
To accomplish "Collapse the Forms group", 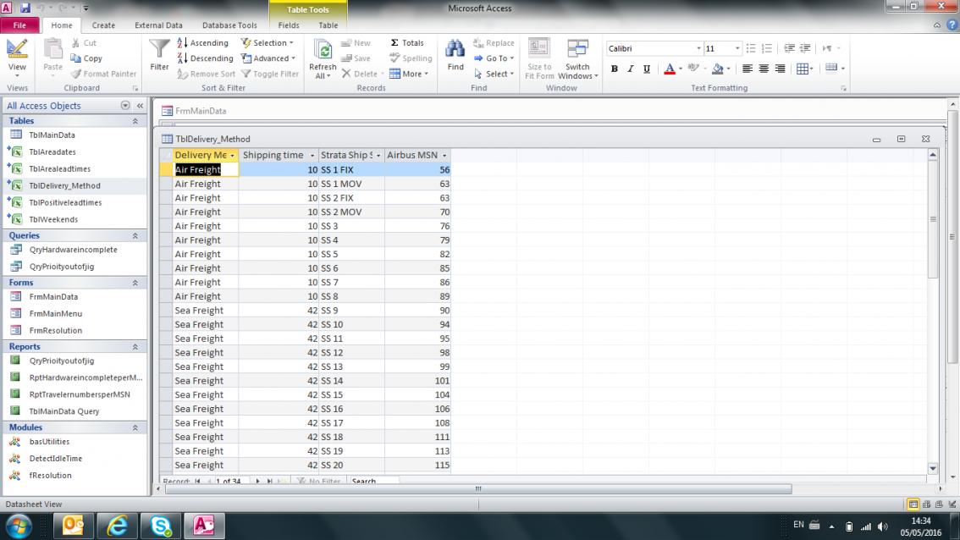I will pos(135,283).
